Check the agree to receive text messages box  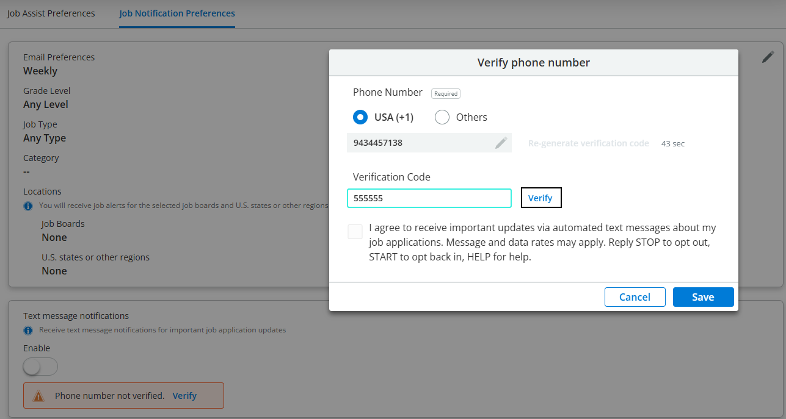[355, 232]
